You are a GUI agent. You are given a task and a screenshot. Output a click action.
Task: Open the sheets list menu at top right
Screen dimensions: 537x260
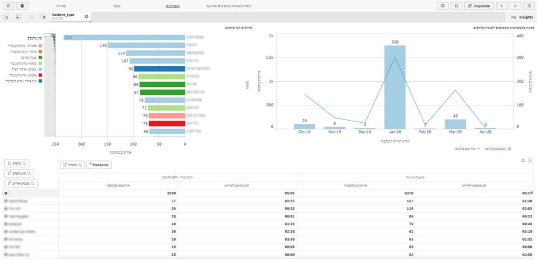coord(529,6)
